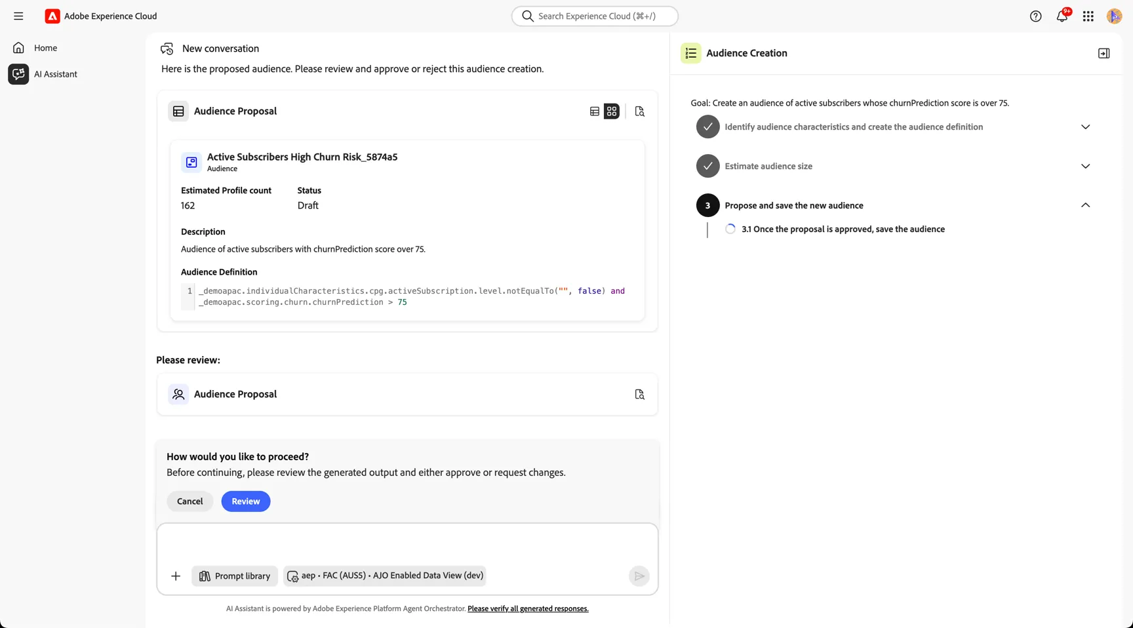
Task: Click the Goal description text
Action: [x=850, y=103]
